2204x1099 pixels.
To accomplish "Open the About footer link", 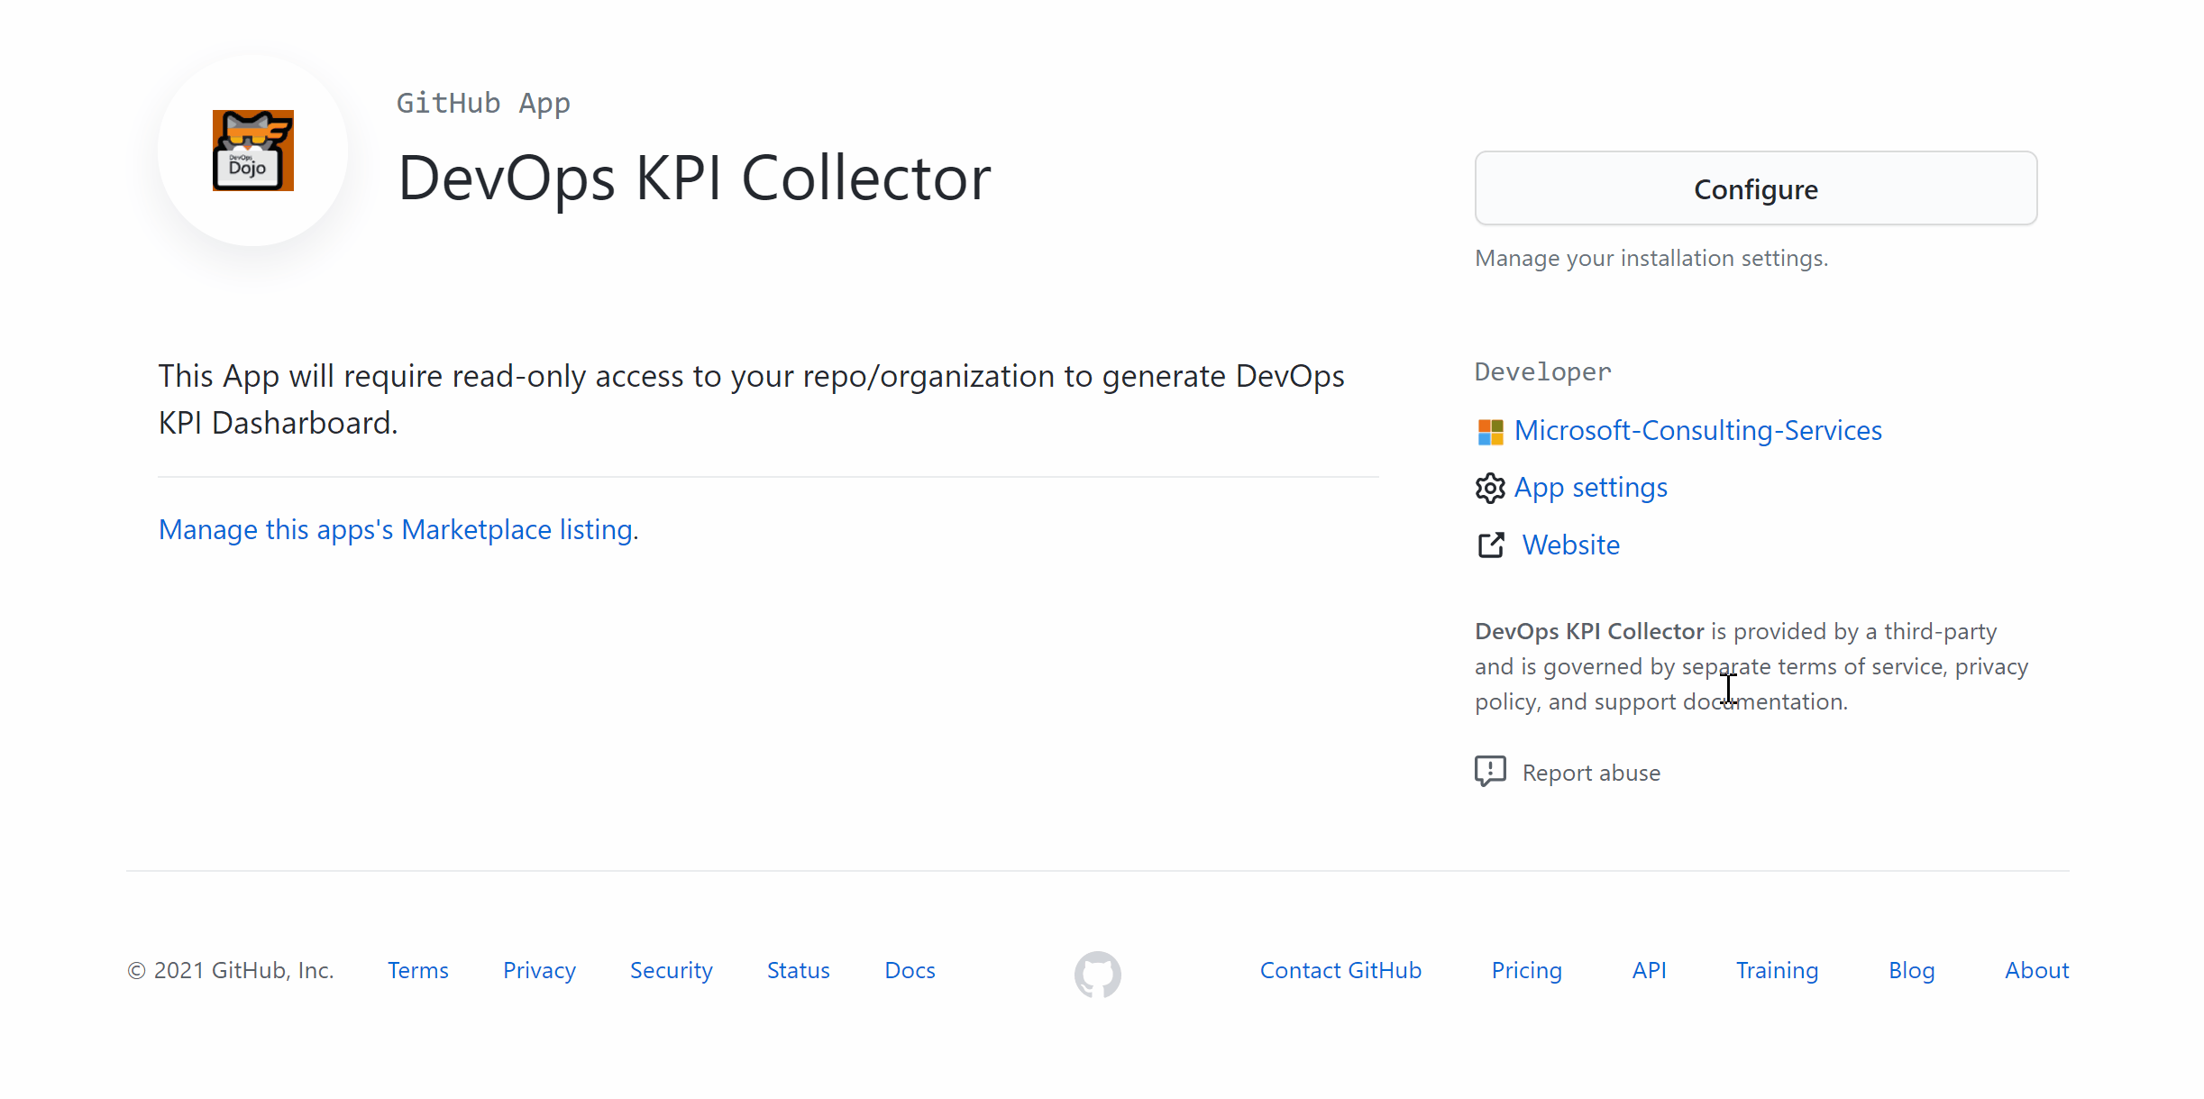I will [2036, 970].
